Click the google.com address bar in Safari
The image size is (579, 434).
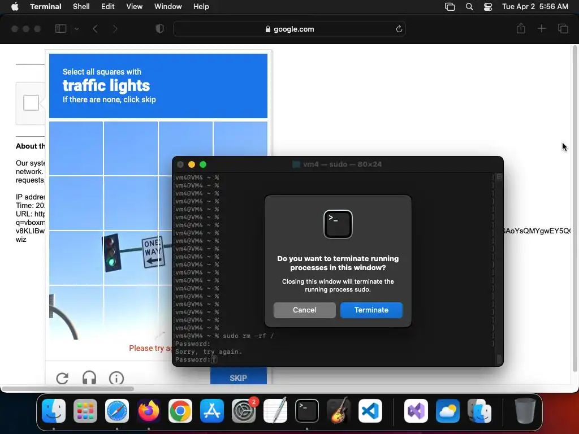pos(289,29)
